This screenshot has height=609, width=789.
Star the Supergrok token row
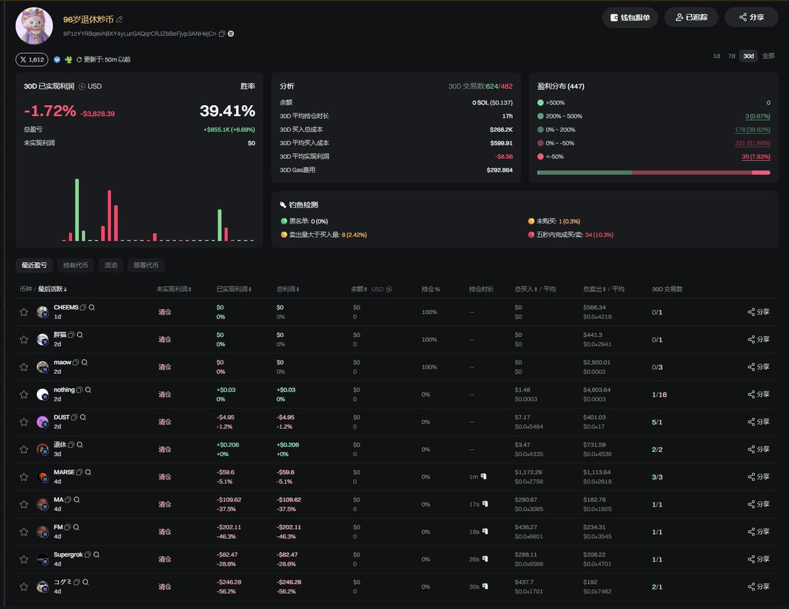tap(24, 560)
